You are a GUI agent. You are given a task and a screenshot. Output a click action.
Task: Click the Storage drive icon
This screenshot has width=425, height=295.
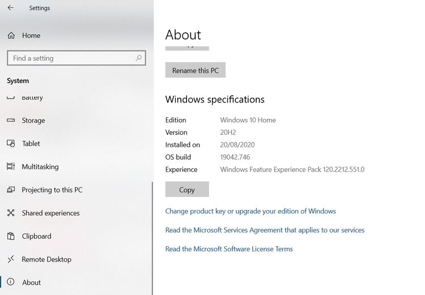[11, 120]
